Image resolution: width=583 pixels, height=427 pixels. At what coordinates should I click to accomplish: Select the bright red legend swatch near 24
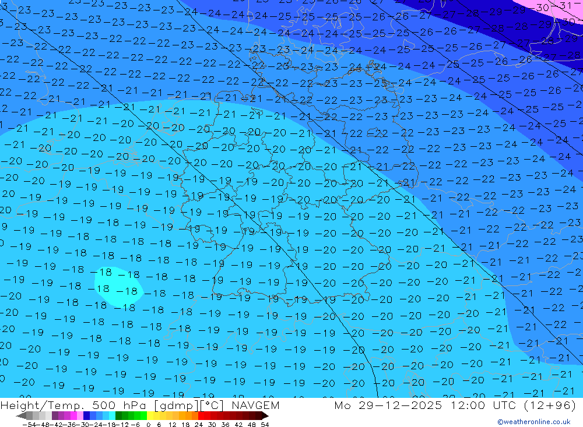point(202,416)
